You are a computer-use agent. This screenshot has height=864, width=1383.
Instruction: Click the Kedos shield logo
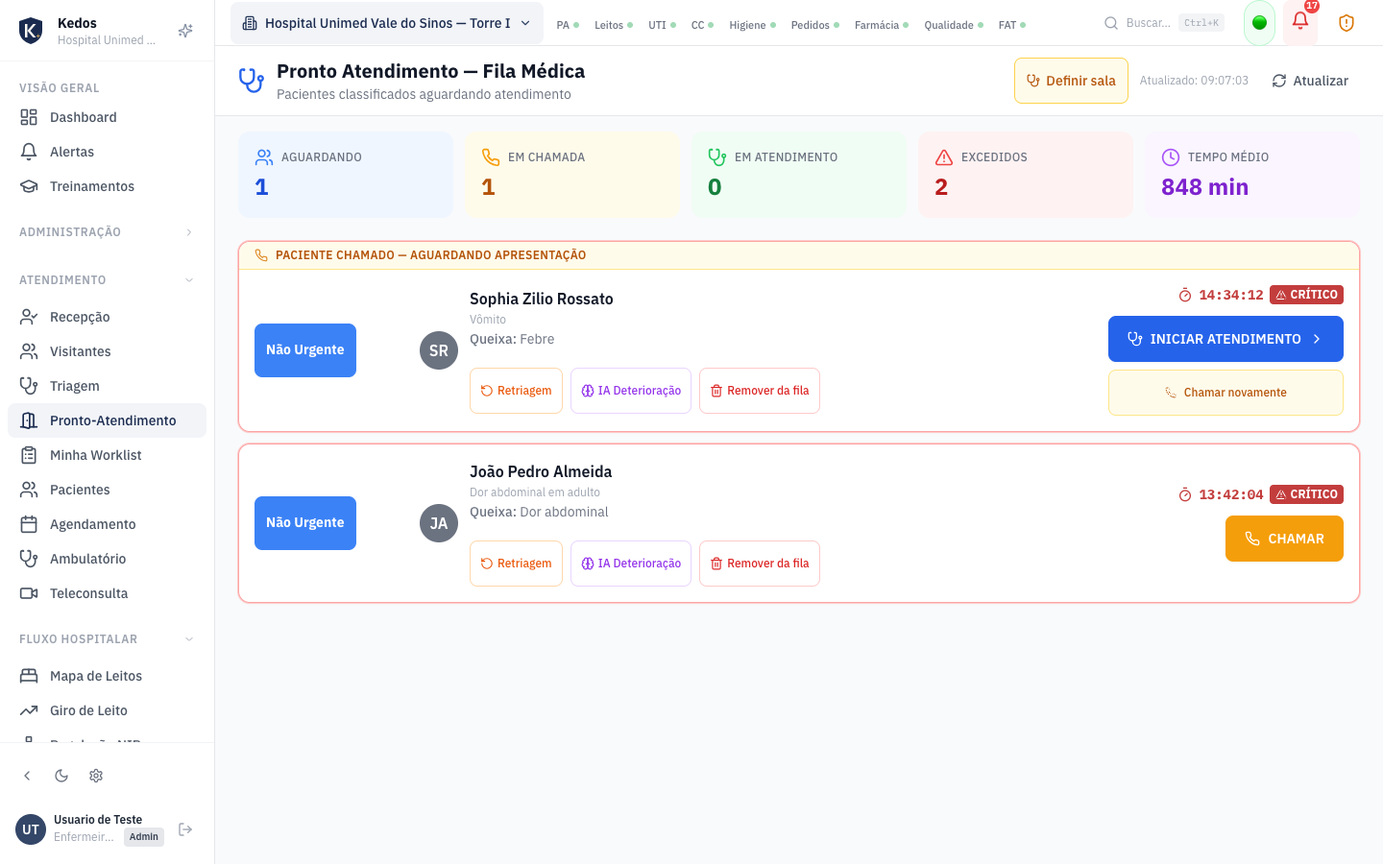pyautogui.click(x=31, y=31)
